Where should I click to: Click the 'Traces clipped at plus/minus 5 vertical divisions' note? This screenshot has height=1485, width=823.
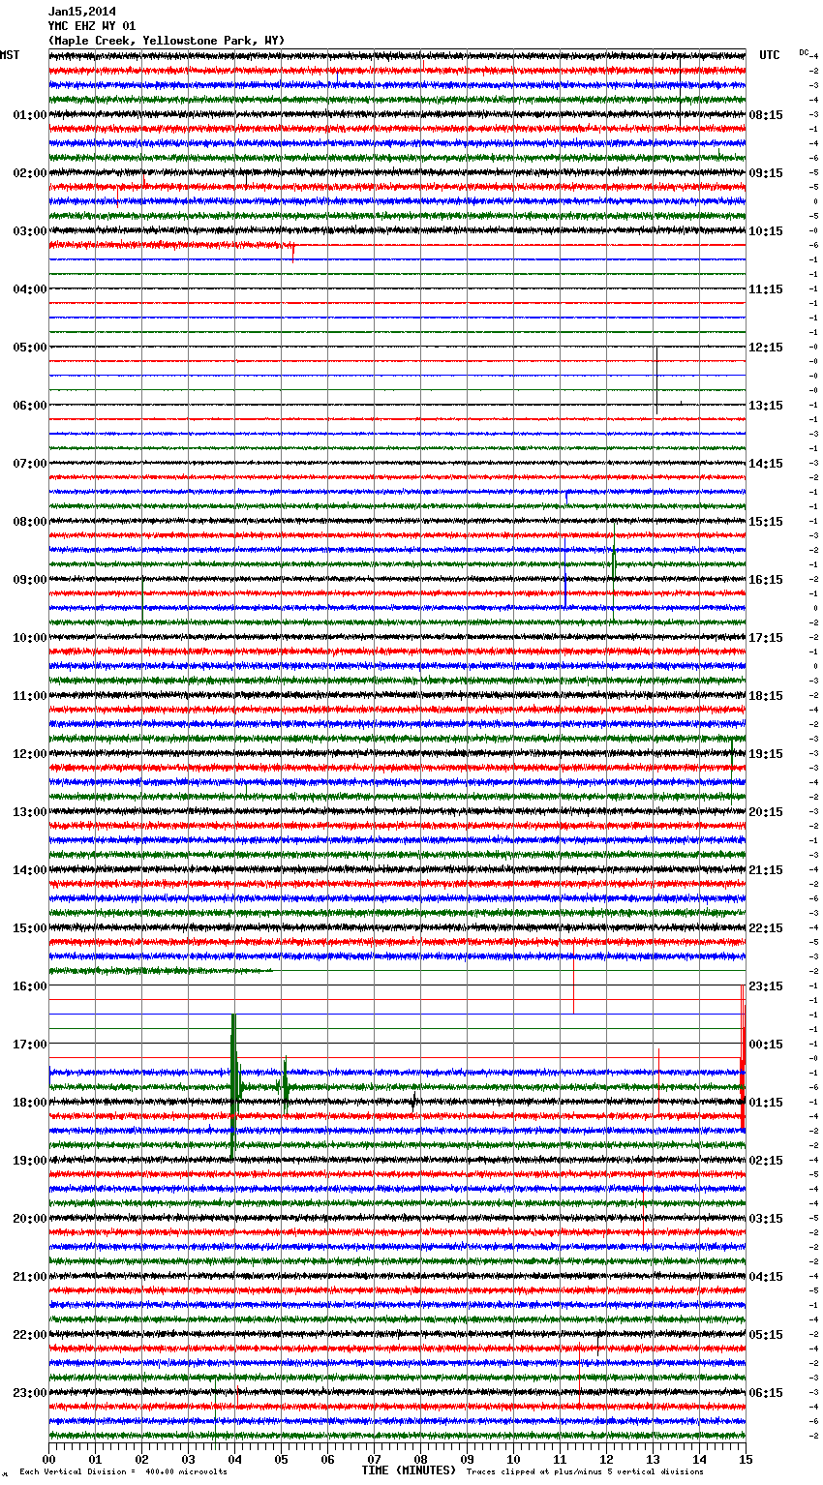pos(585,1471)
